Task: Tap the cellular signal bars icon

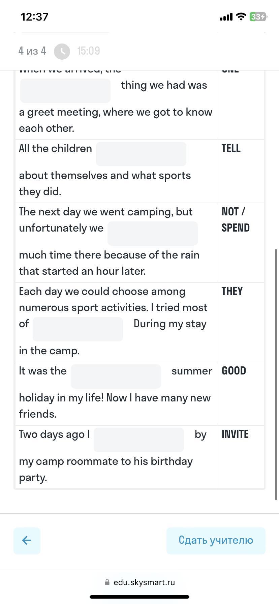Action: (226, 17)
